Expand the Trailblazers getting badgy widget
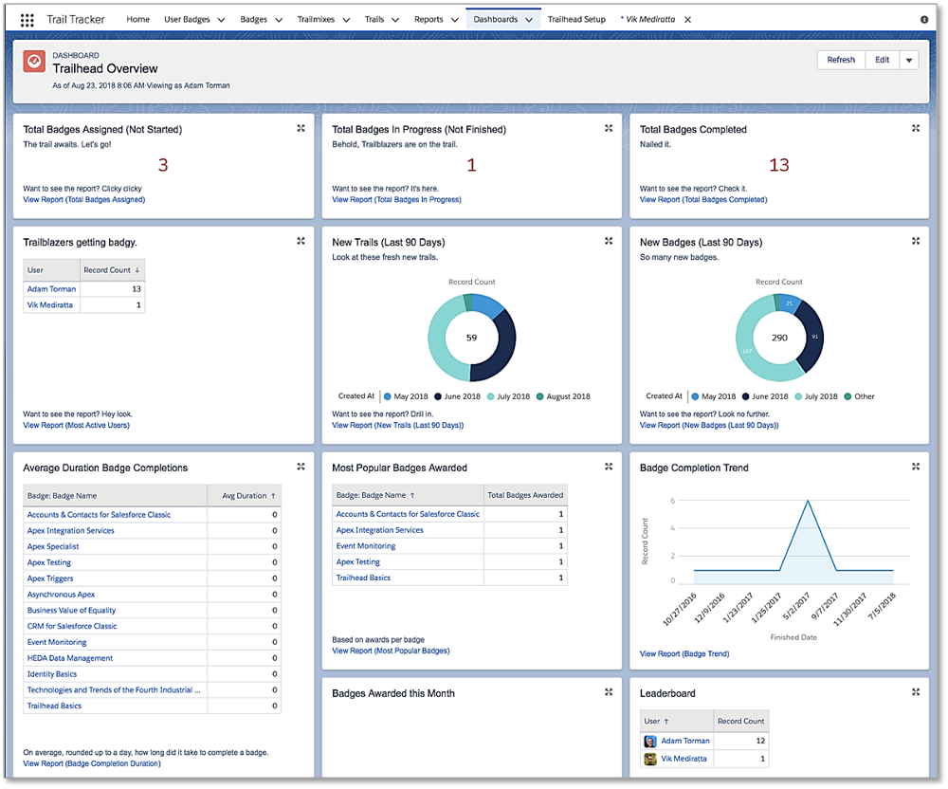 (301, 241)
